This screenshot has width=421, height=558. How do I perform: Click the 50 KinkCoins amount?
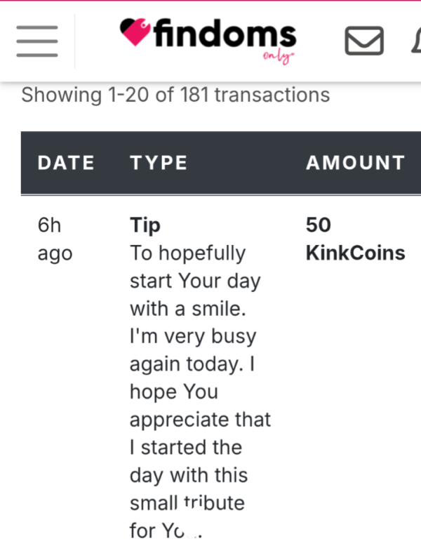click(x=356, y=239)
